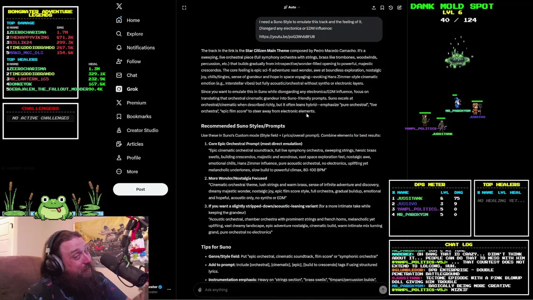Go to Explore label

(135, 34)
